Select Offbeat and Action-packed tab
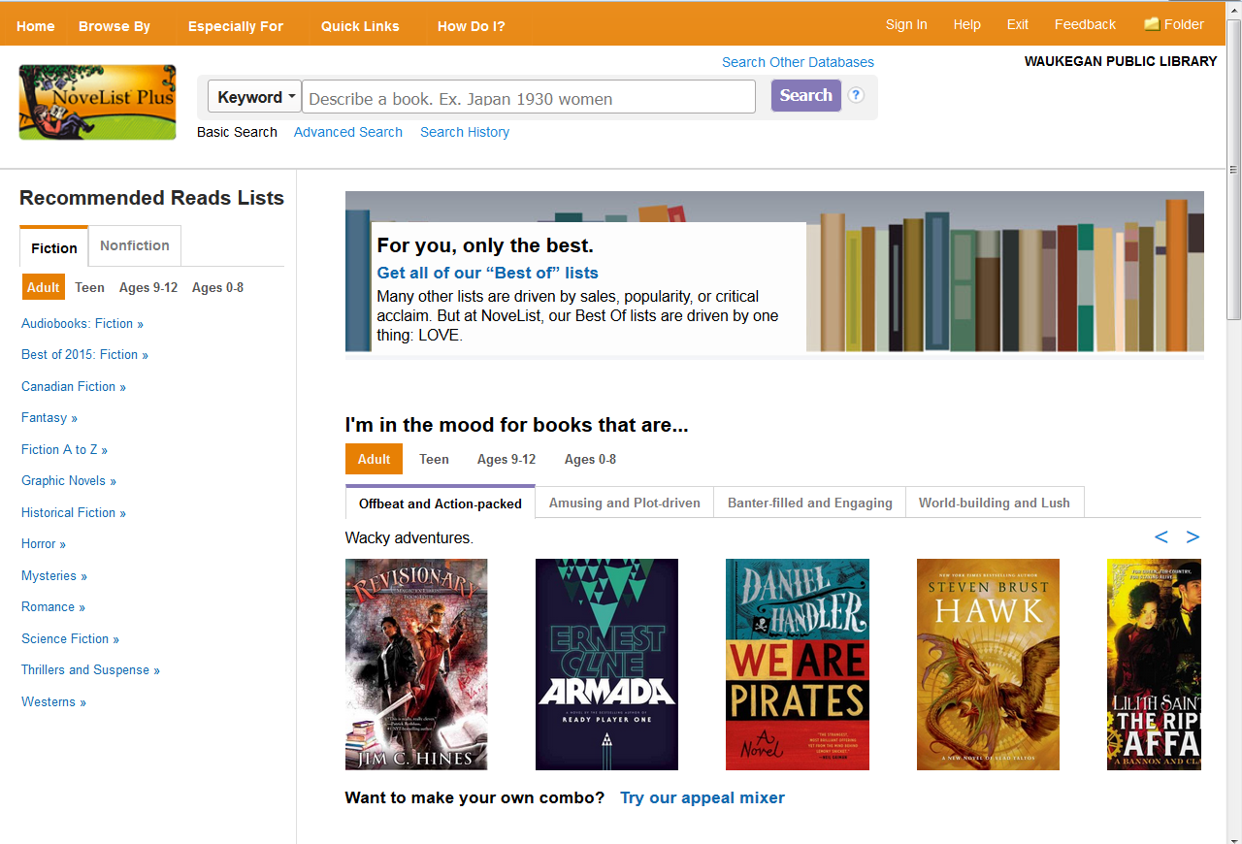Image resolution: width=1242 pixels, height=844 pixels. [441, 503]
